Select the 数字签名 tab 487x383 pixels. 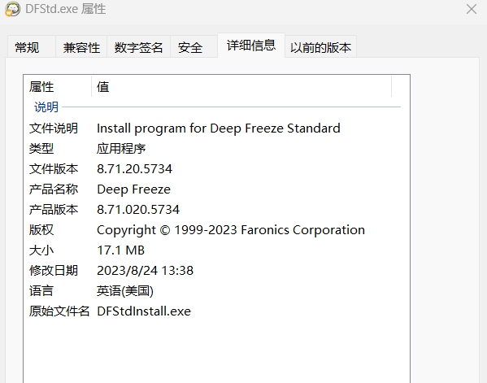[x=138, y=47]
